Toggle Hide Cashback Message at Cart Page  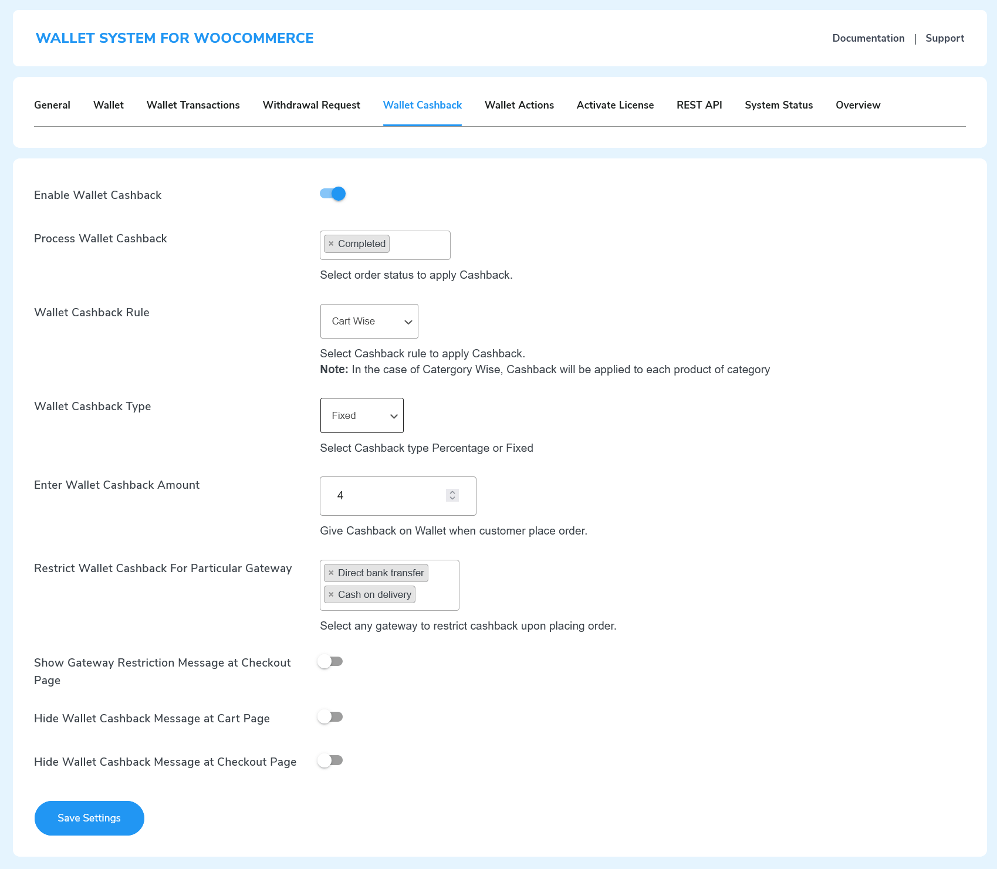[x=330, y=717]
